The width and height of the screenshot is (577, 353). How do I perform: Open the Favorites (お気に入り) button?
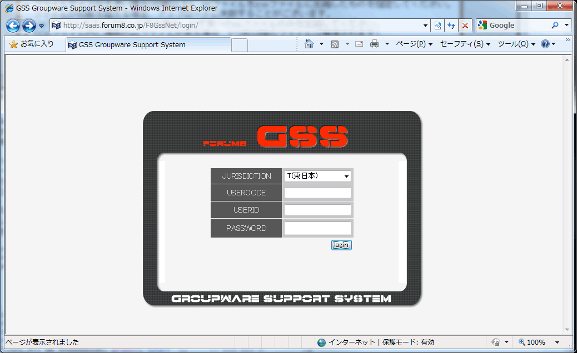coord(32,44)
